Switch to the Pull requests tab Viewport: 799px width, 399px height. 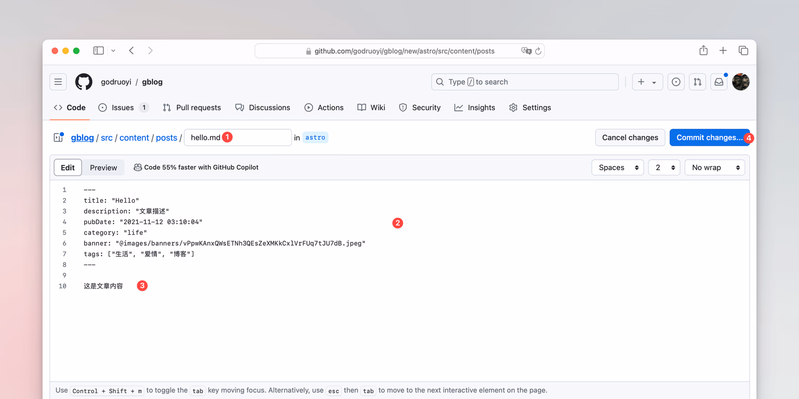(x=192, y=107)
